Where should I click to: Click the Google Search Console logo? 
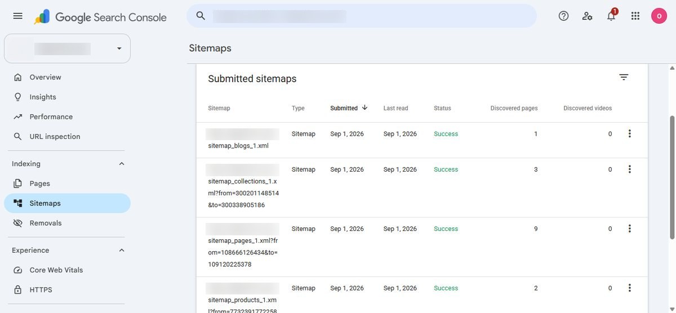coord(100,17)
